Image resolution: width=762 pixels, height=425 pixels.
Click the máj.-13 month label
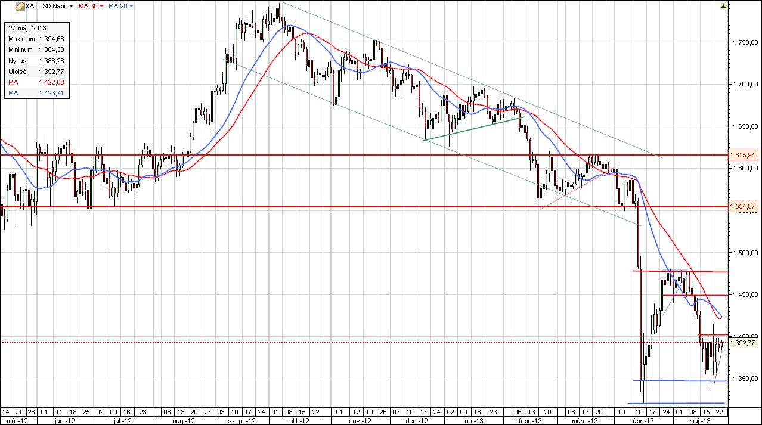(699, 420)
